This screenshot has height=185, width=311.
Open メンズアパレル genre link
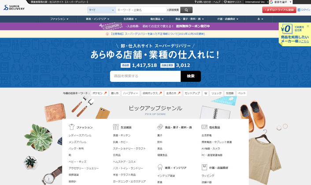point(78,142)
